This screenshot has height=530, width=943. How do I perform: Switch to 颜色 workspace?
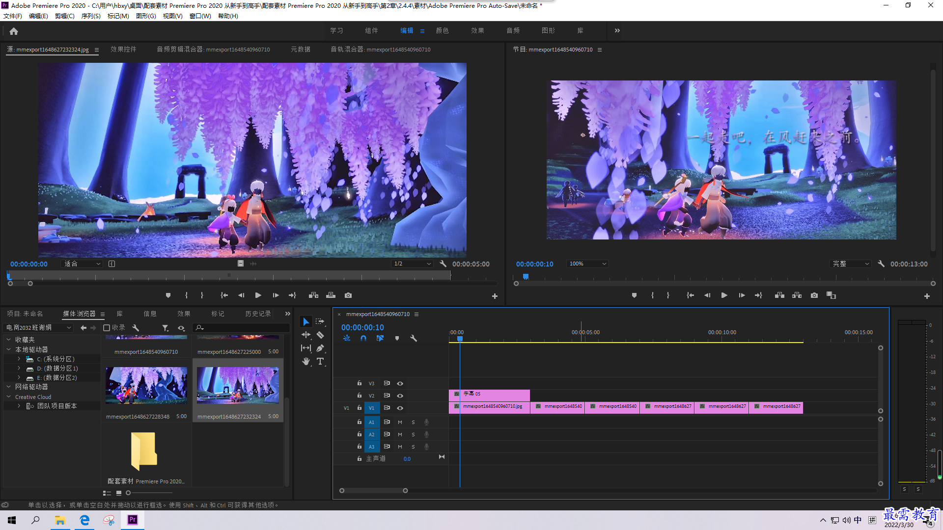pos(442,30)
